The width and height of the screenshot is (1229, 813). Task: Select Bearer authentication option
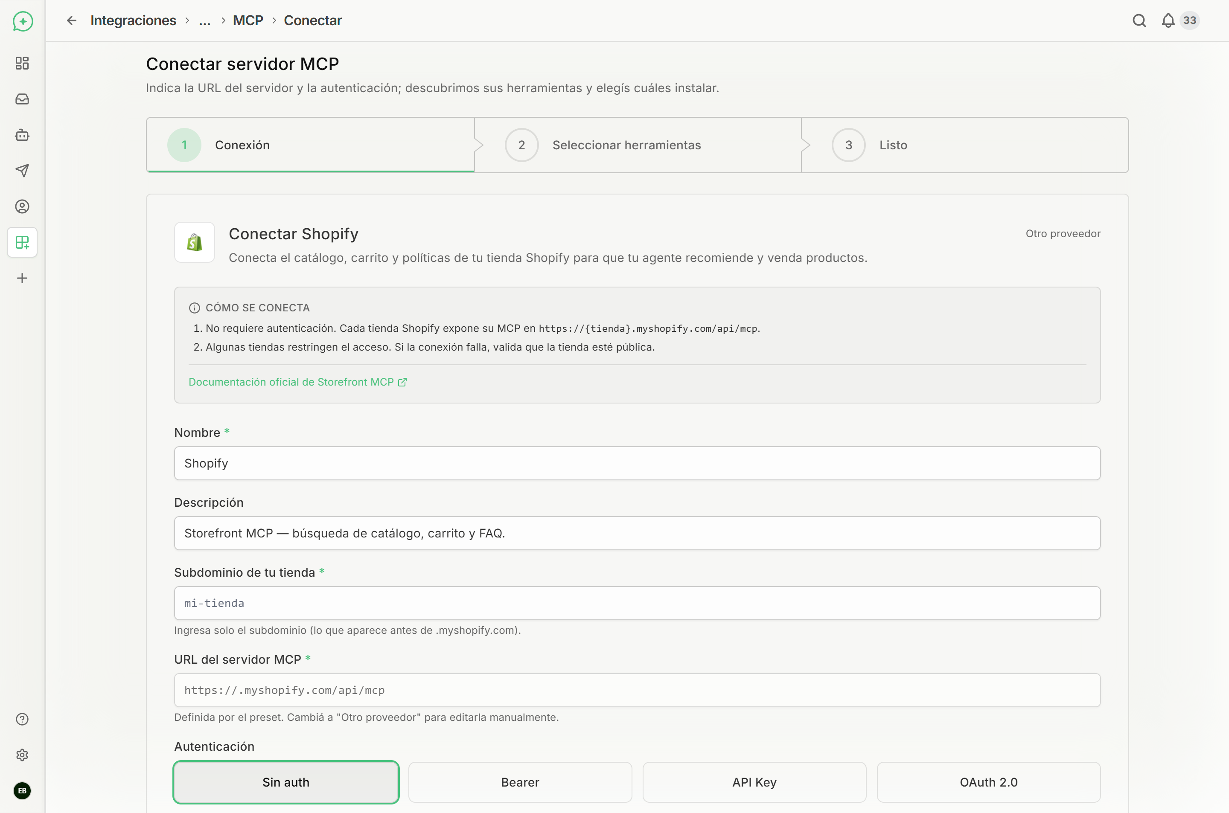[520, 782]
